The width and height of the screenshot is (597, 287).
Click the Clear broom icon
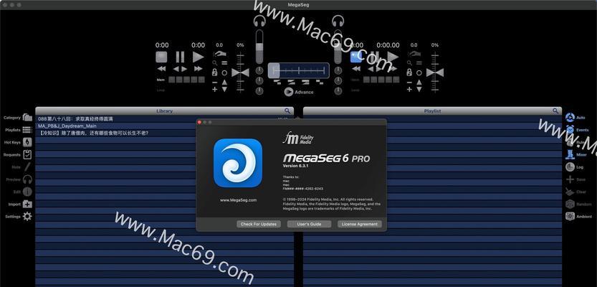point(570,192)
